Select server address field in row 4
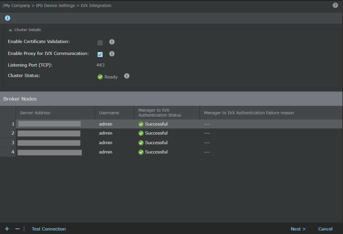Screen dimensions: 343x234 (x=50, y=152)
